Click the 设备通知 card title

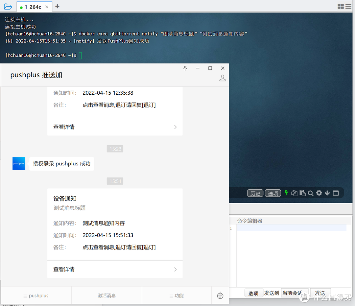point(65,199)
